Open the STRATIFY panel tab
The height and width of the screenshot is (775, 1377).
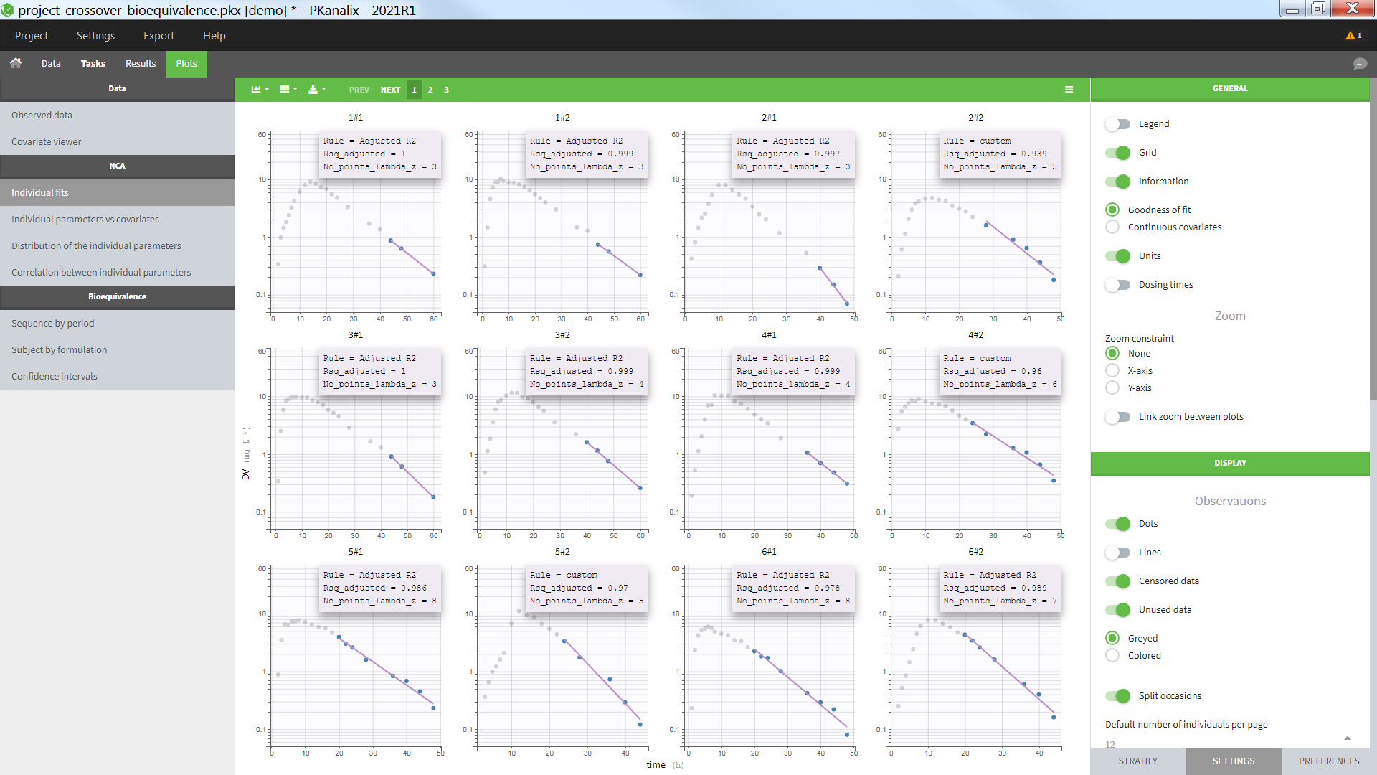click(x=1137, y=761)
